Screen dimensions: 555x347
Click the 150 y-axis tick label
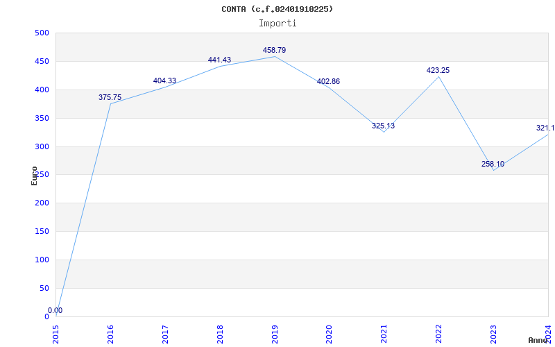(x=42, y=232)
